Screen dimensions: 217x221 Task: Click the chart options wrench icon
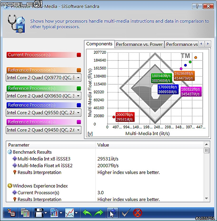54,213
